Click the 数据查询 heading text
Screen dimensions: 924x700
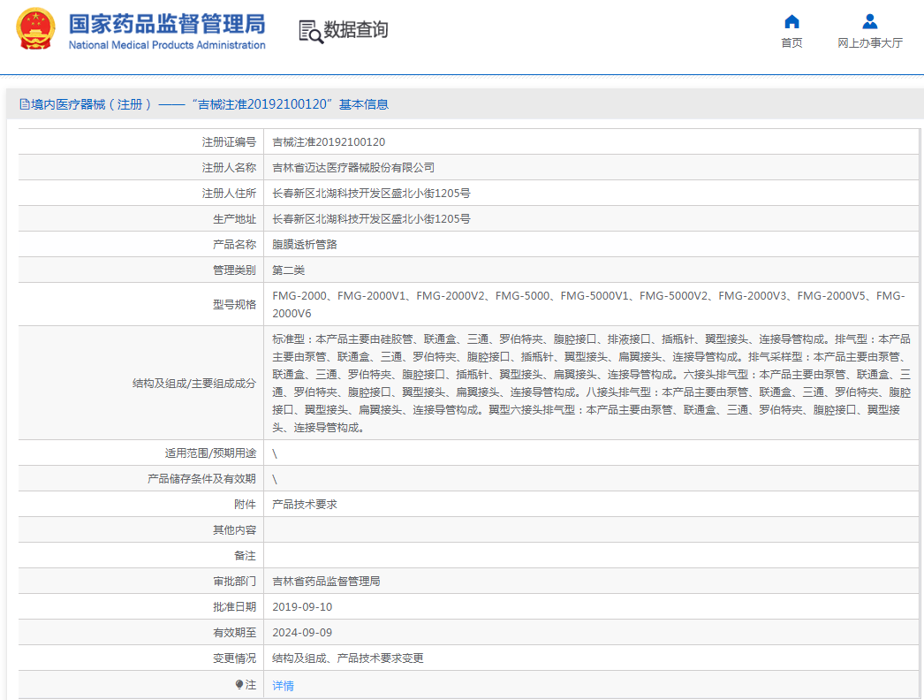tap(356, 29)
